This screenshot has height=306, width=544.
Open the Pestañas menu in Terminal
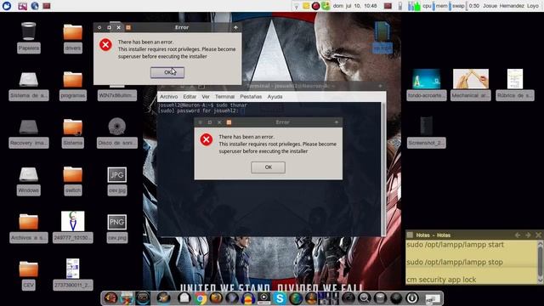(x=251, y=97)
